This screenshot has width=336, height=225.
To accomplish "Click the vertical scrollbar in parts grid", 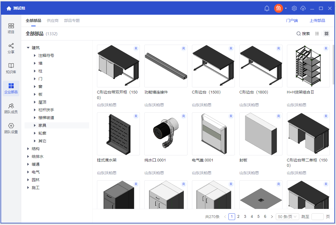I will tap(333, 64).
